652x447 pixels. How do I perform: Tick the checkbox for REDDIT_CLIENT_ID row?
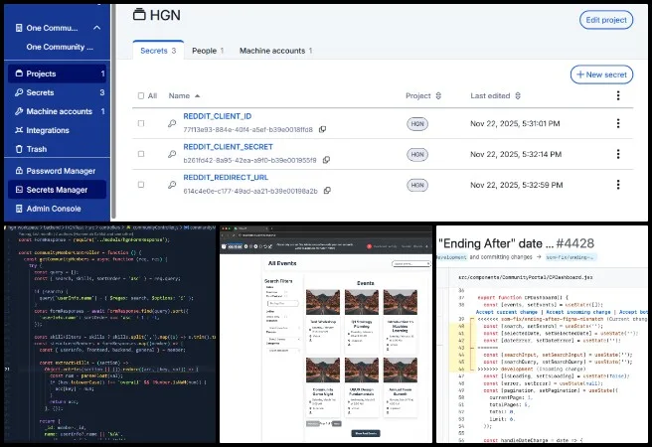(141, 123)
